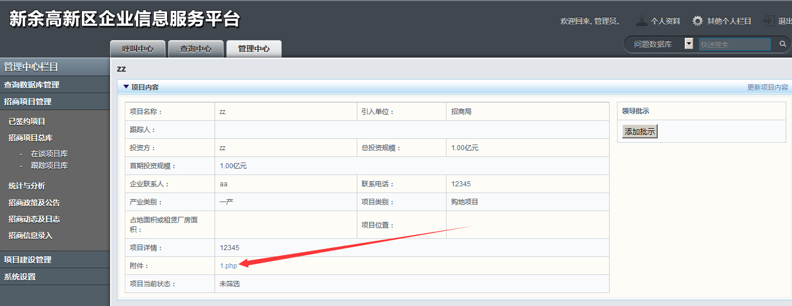The width and height of the screenshot is (792, 306).
Task: Collapse the 项目内容 section triangle
Action: pyautogui.click(x=126, y=88)
